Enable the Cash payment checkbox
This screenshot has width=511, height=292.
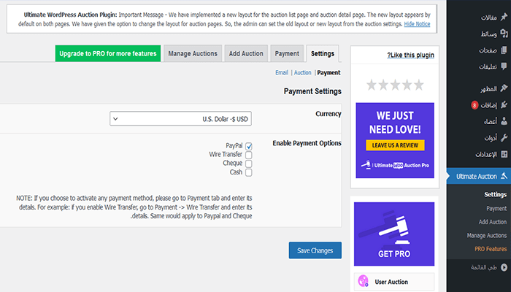pos(249,172)
